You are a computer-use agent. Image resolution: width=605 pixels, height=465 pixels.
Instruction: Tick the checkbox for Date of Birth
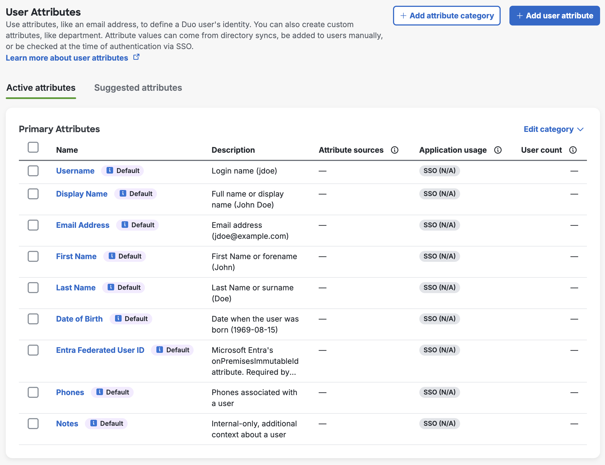(x=33, y=319)
